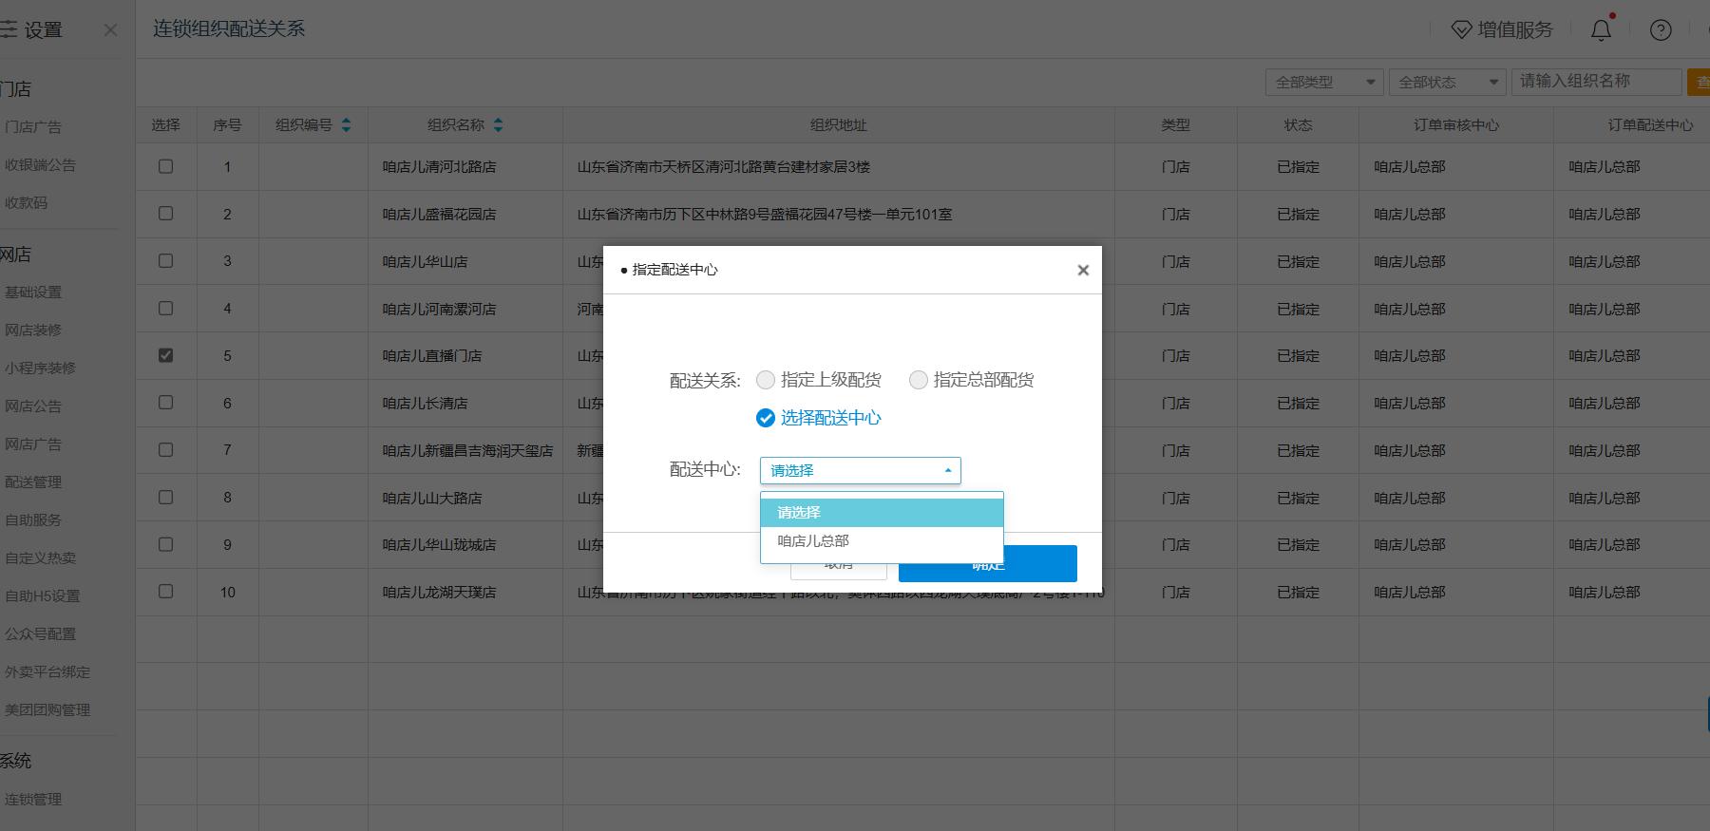Click the diamond value-added services icon
1710x831 pixels.
tap(1461, 30)
